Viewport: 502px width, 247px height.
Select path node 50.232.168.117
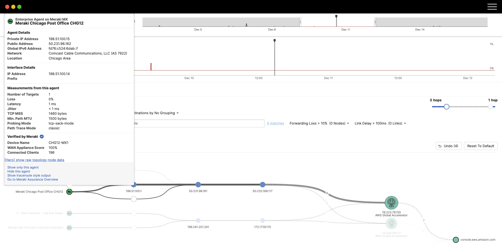tap(262, 185)
